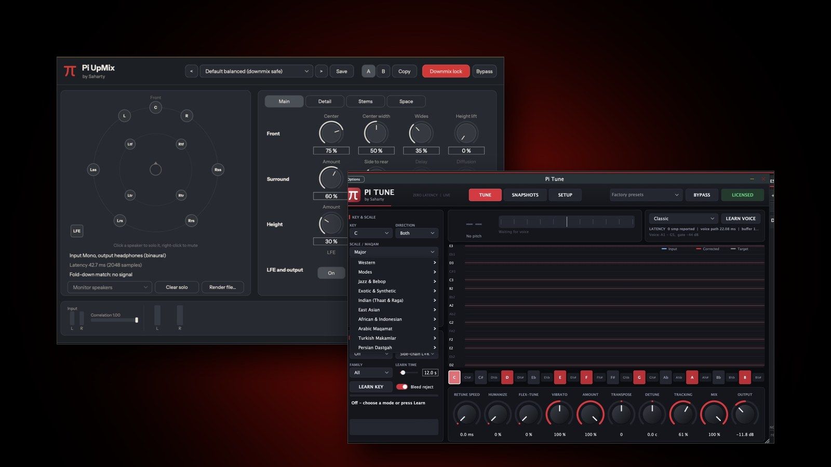The height and width of the screenshot is (467, 831).
Task: Click the LFE subwoofer speaker icon
Action: click(77, 231)
